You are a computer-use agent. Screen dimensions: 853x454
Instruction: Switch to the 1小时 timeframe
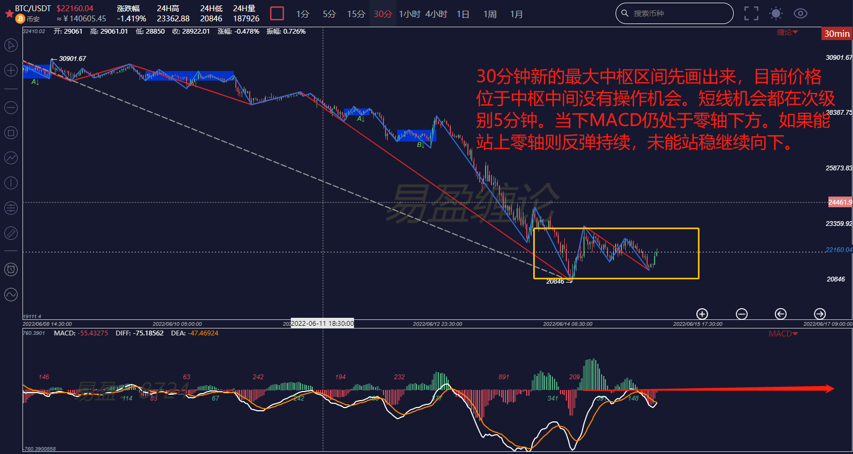(410, 14)
